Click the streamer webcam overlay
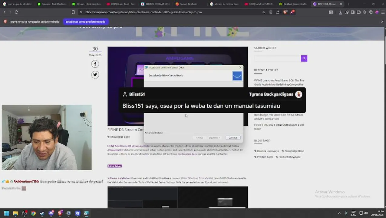 [47, 137]
